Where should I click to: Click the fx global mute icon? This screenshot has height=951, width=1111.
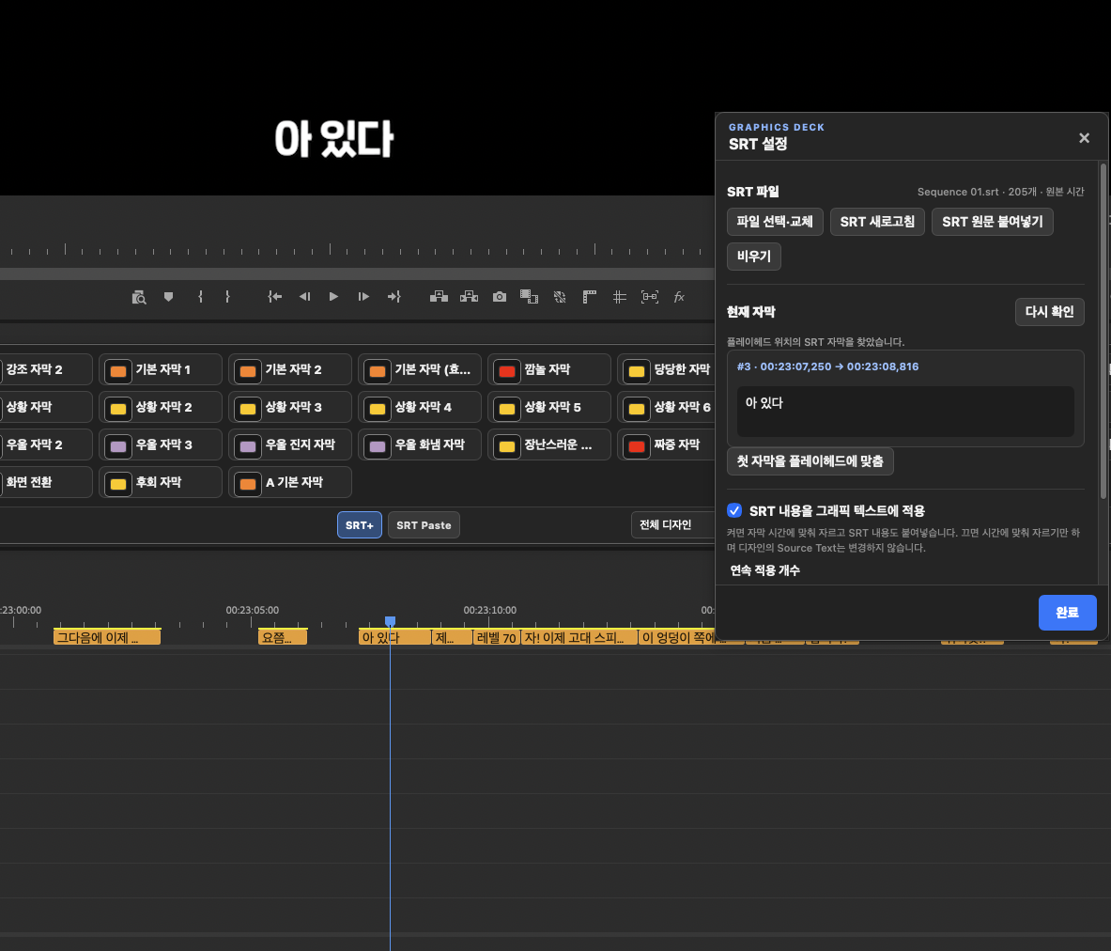[x=679, y=296]
